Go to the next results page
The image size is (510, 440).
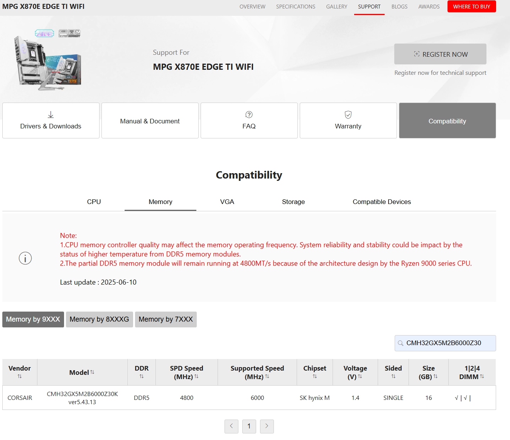coord(267,426)
